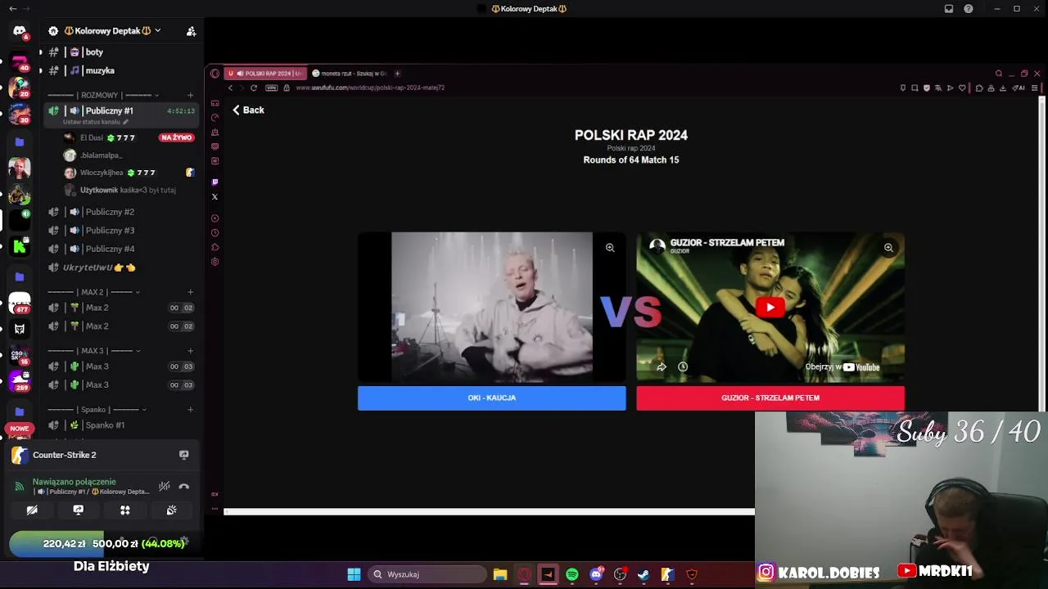Open Twitch panel in Opera sidebar

[x=215, y=182]
